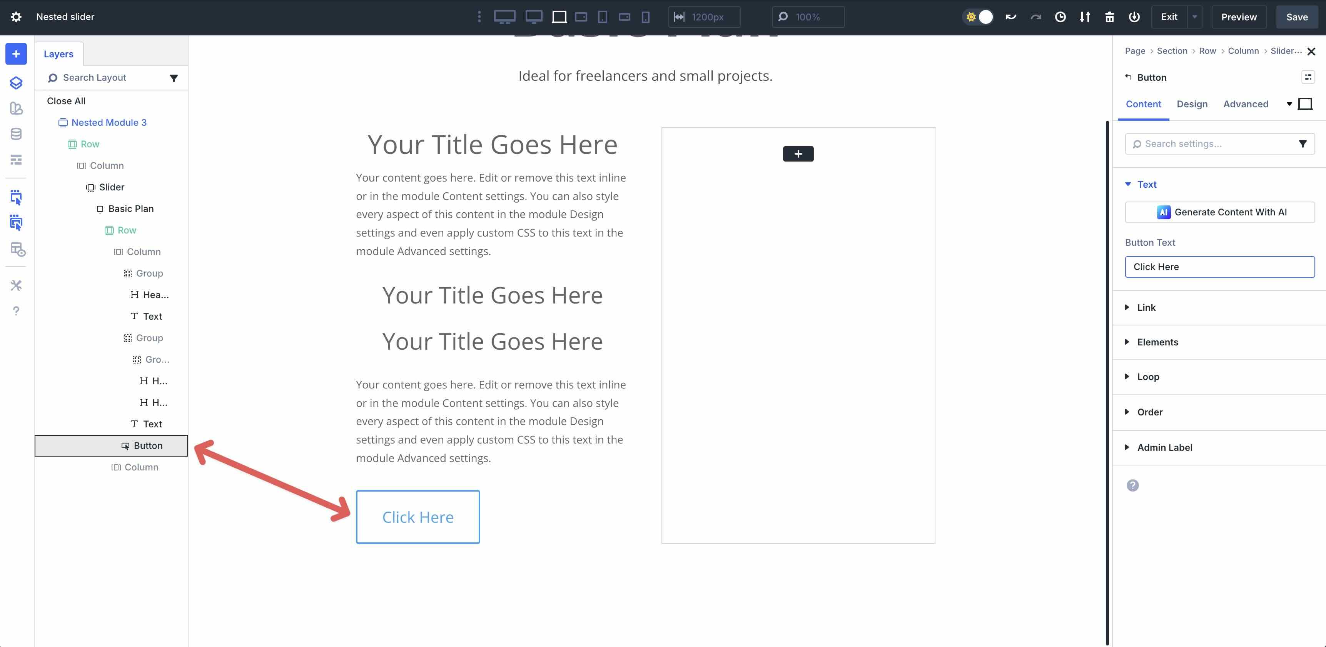
Task: Select the Basic Plan layer in the Layers panel
Action: [131, 208]
